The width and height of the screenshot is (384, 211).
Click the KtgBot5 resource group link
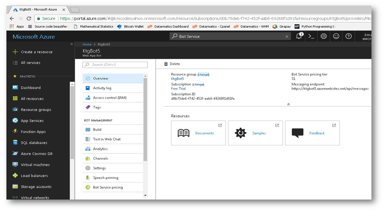tap(177, 79)
